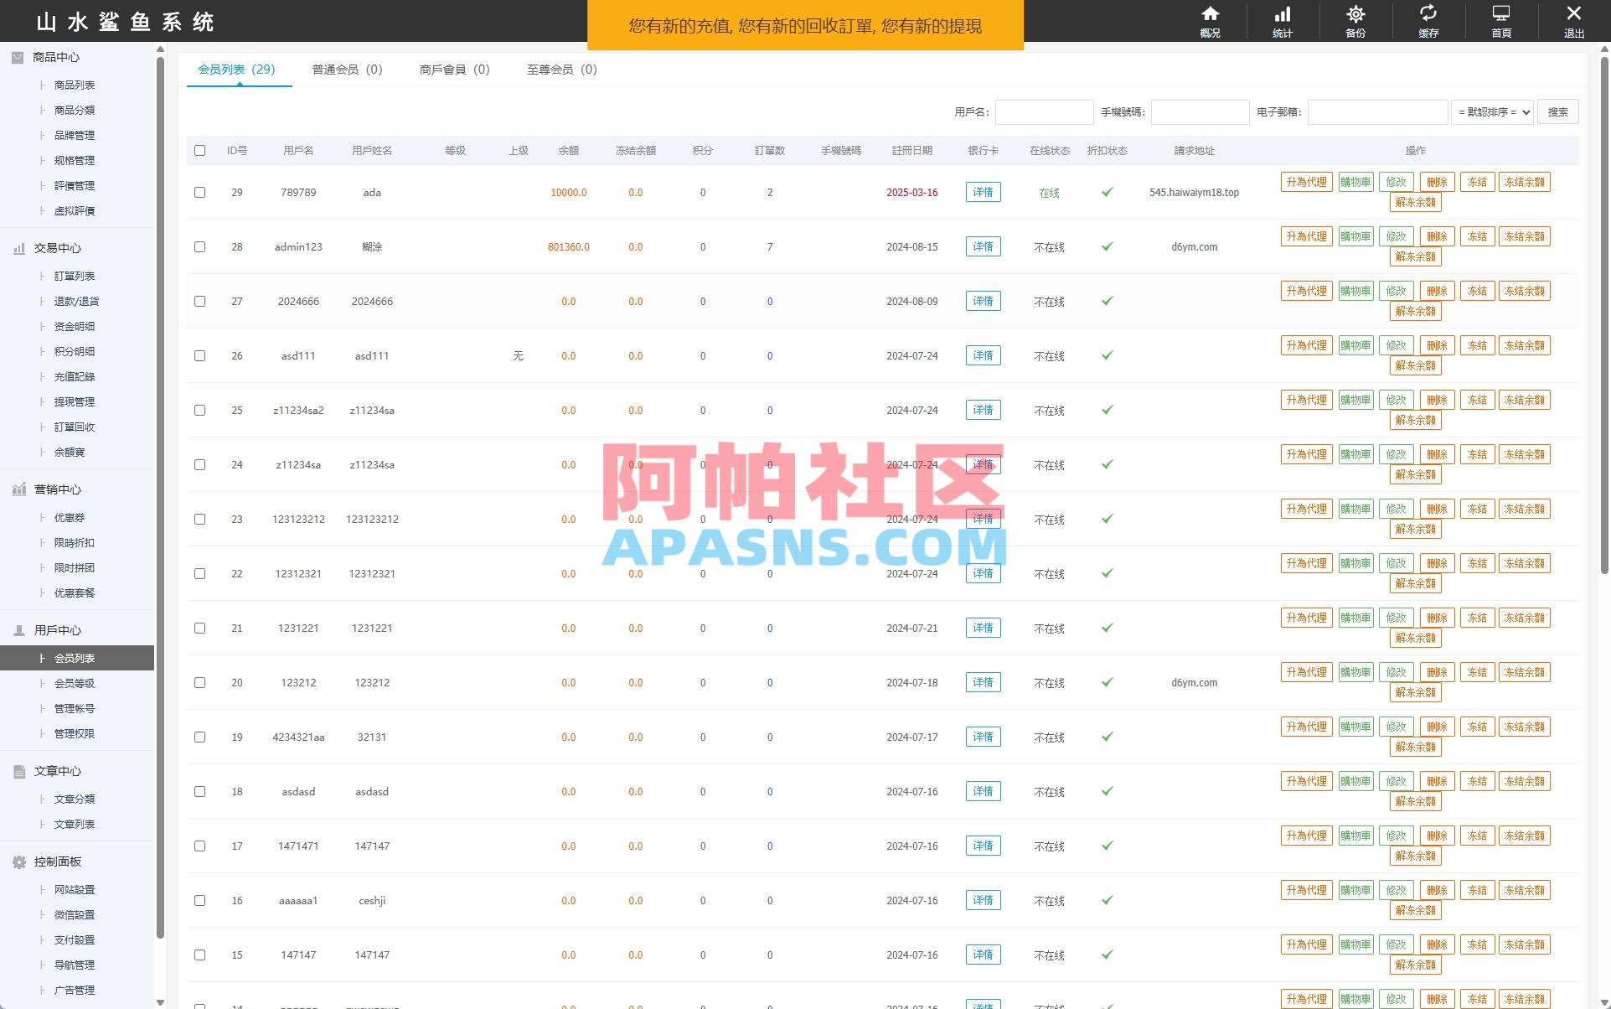Click the 商品中心 sidebar icon
This screenshot has width=1611, height=1009.
pyautogui.click(x=18, y=57)
